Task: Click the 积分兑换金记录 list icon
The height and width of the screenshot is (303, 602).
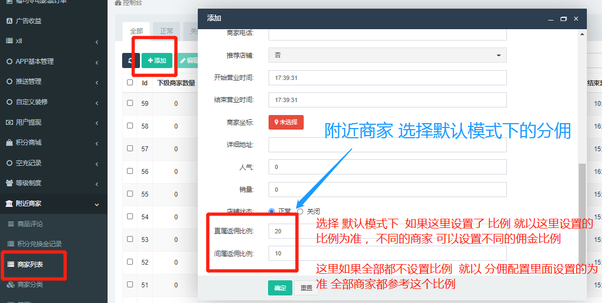Action: [x=11, y=244]
